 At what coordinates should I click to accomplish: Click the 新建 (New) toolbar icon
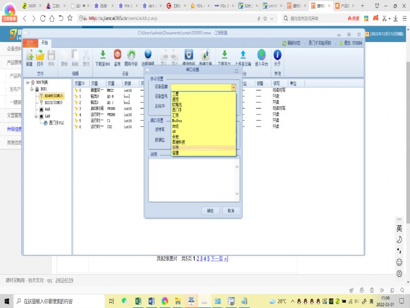point(29,55)
